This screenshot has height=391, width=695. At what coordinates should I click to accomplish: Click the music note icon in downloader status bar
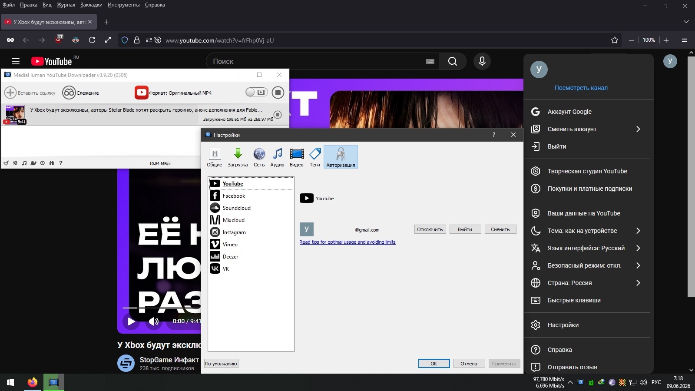[x=24, y=163]
